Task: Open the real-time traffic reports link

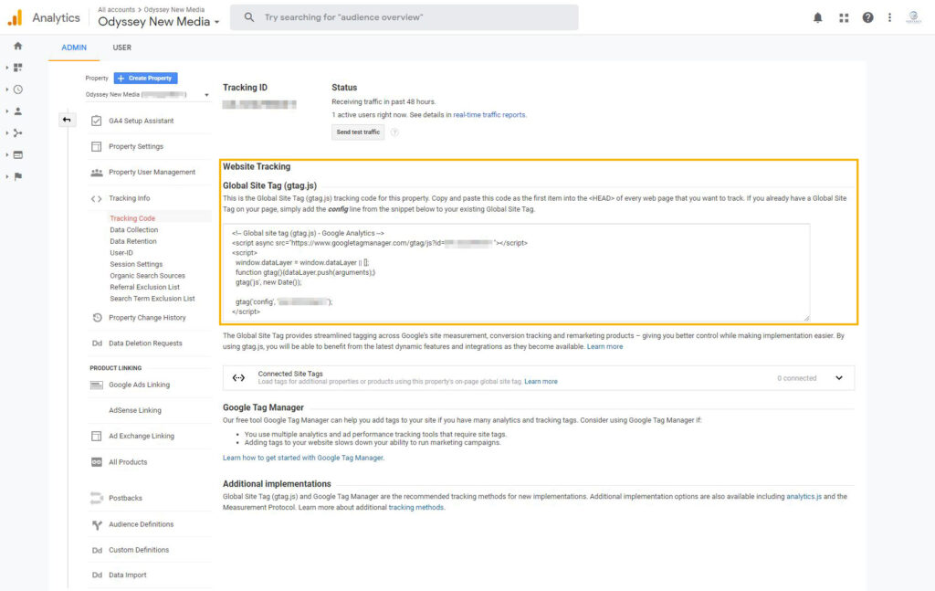Action: point(489,115)
